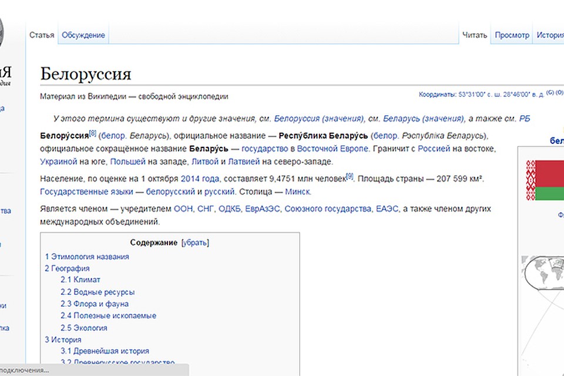Follow the Беларусь (значения) link
The height and width of the screenshot is (376, 564).
pos(424,118)
